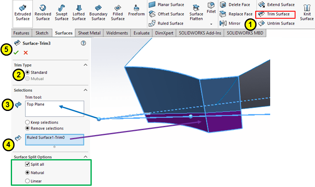Collapse the Surface Split Options section
This screenshot has width=315, height=187.
85,157
